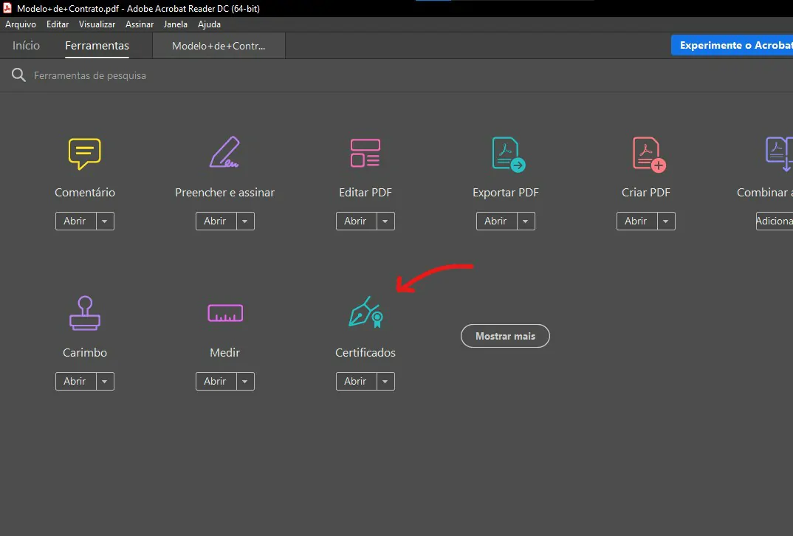Click the Combinar arquivos icon

coord(780,154)
